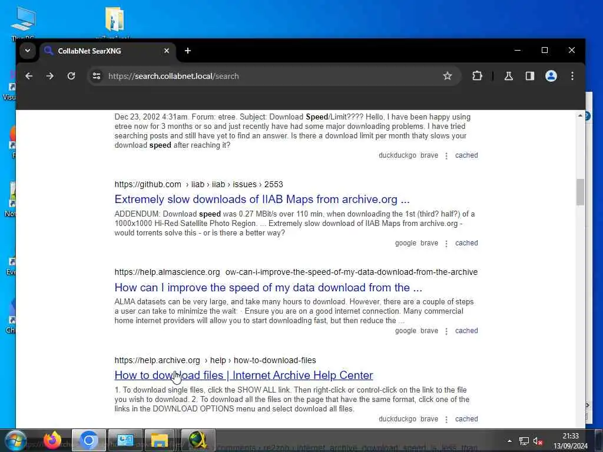Viewport: 603px width, 452px height.
Task: Launch Firefox from the taskbar
Action: click(52, 440)
